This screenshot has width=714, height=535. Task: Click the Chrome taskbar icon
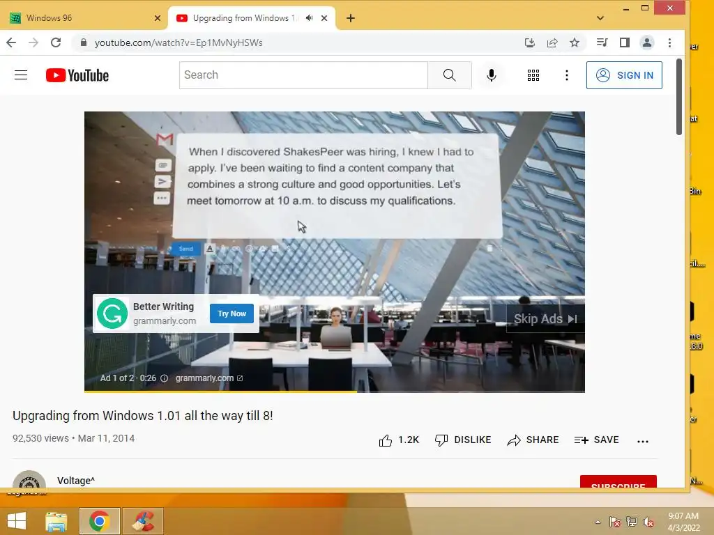coord(99,521)
